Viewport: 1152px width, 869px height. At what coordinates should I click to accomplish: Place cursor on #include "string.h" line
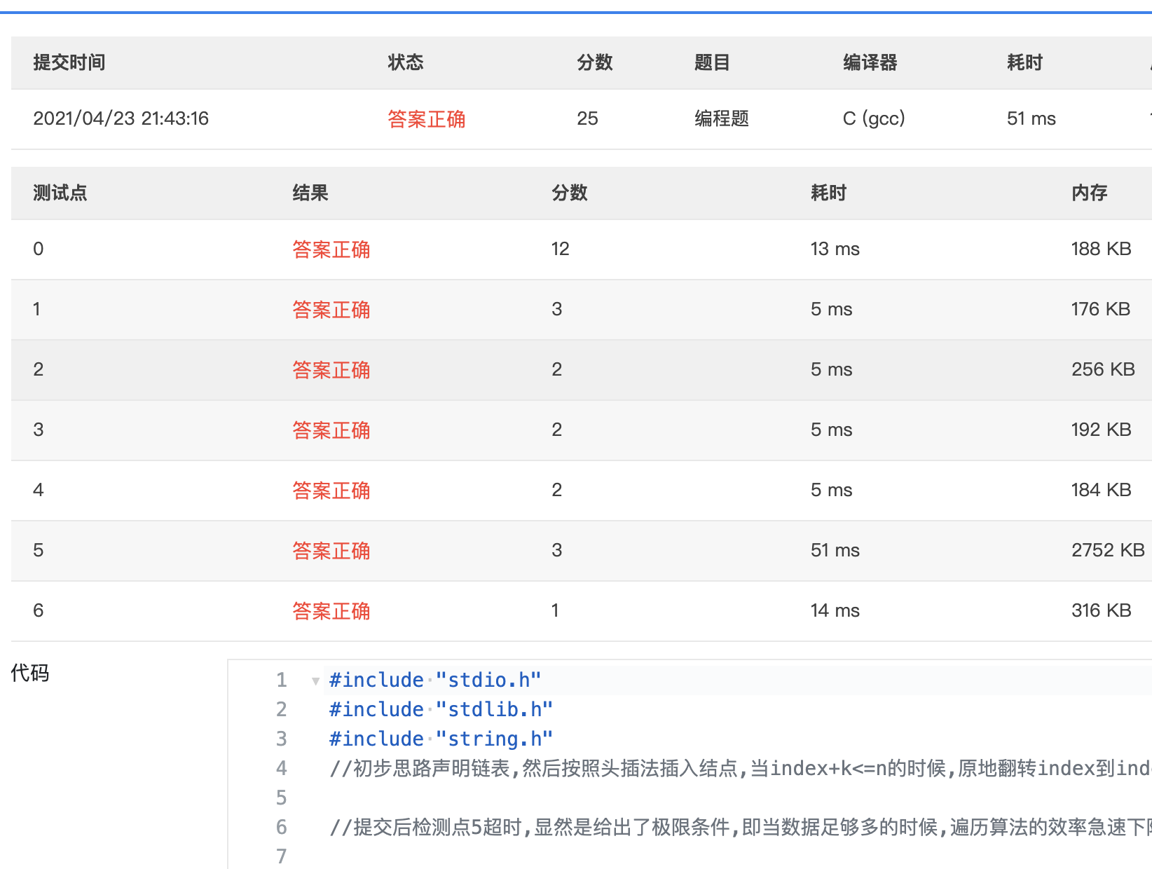point(441,739)
